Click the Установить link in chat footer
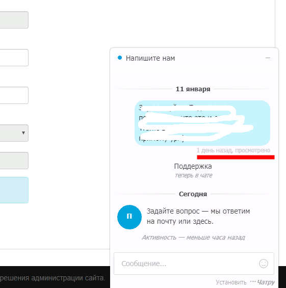286x288 pixels. point(231,282)
